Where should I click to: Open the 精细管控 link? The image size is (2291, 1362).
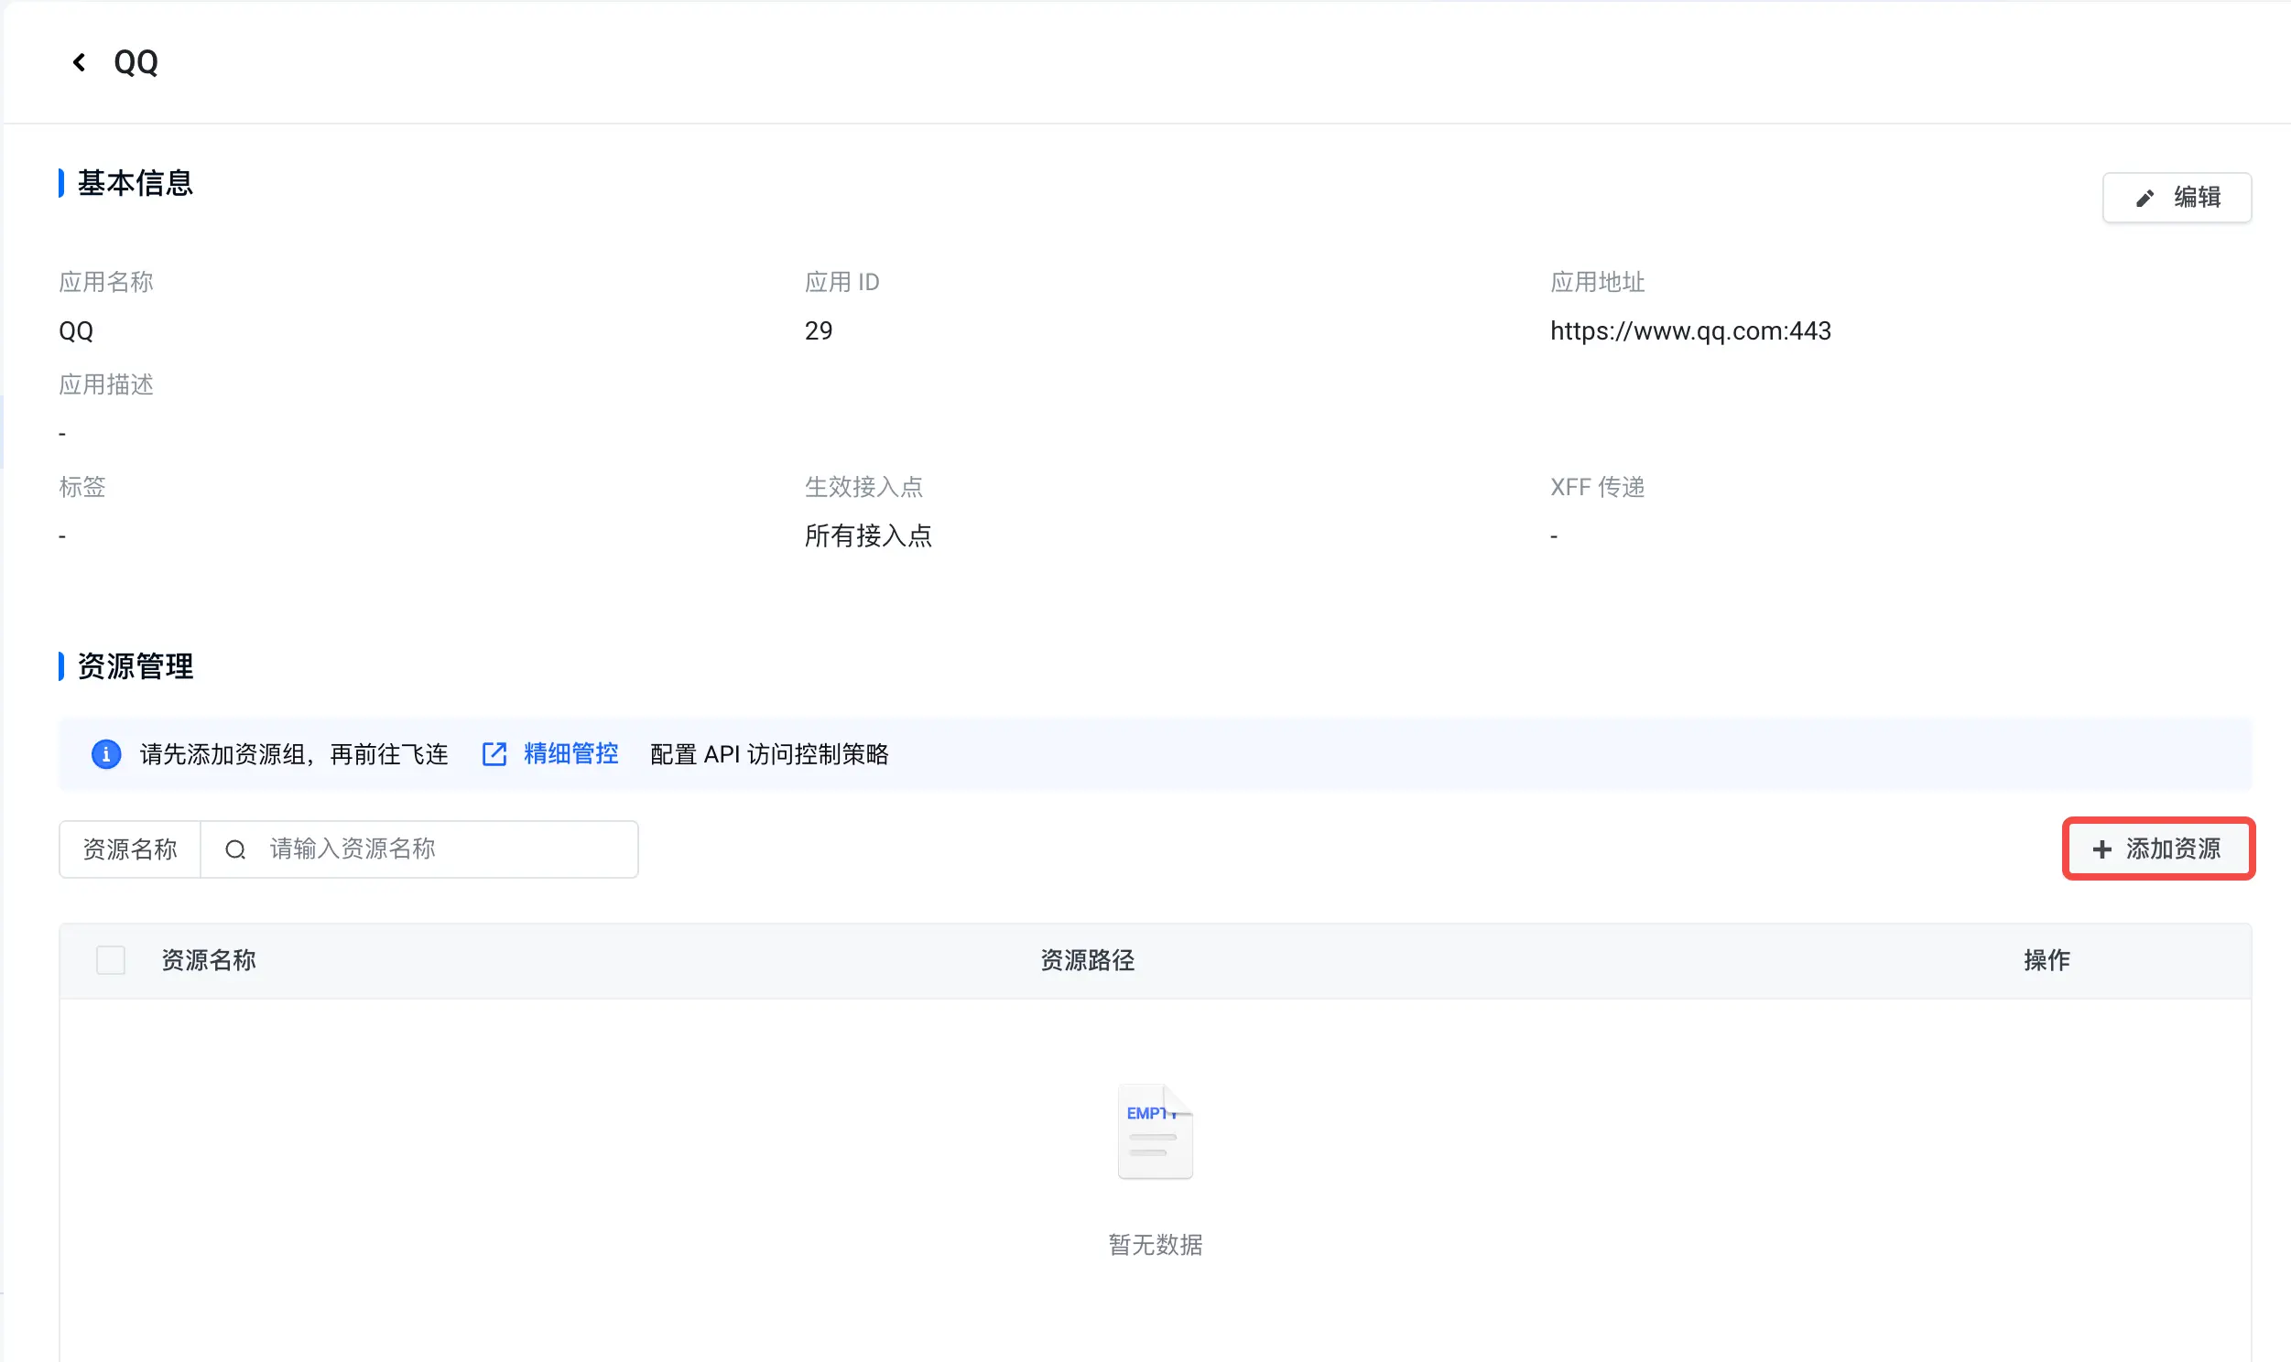[570, 754]
